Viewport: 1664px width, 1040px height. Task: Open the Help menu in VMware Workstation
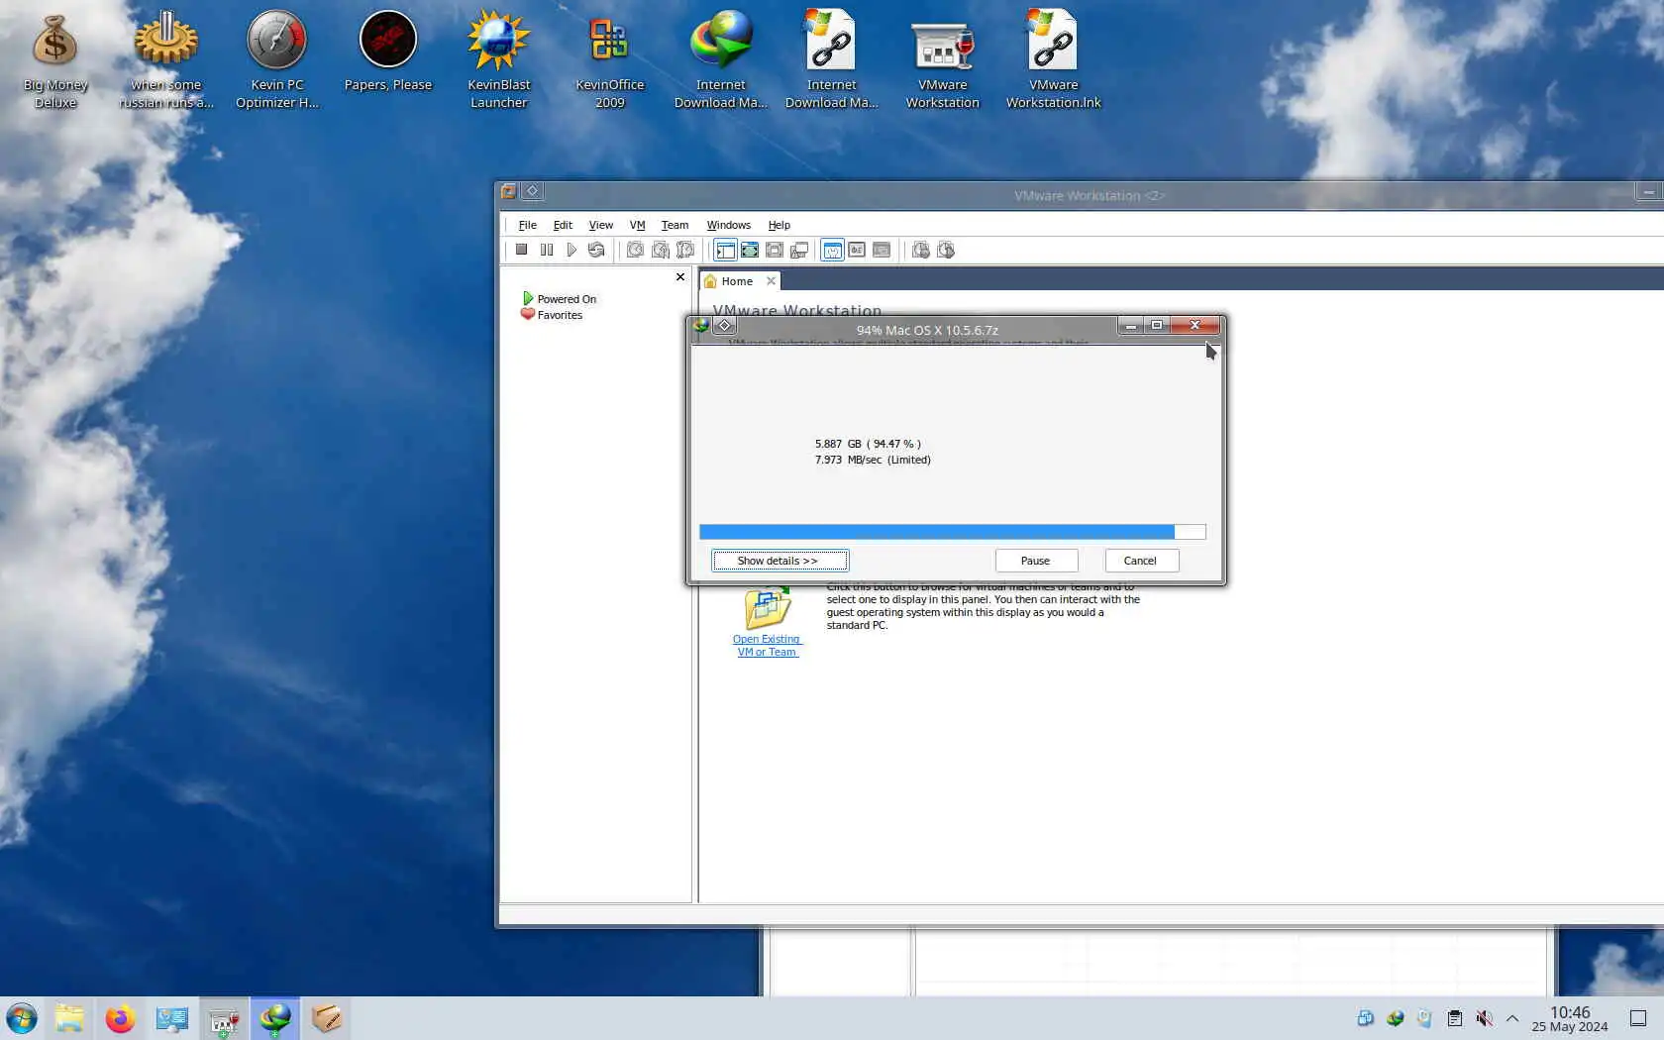click(779, 225)
